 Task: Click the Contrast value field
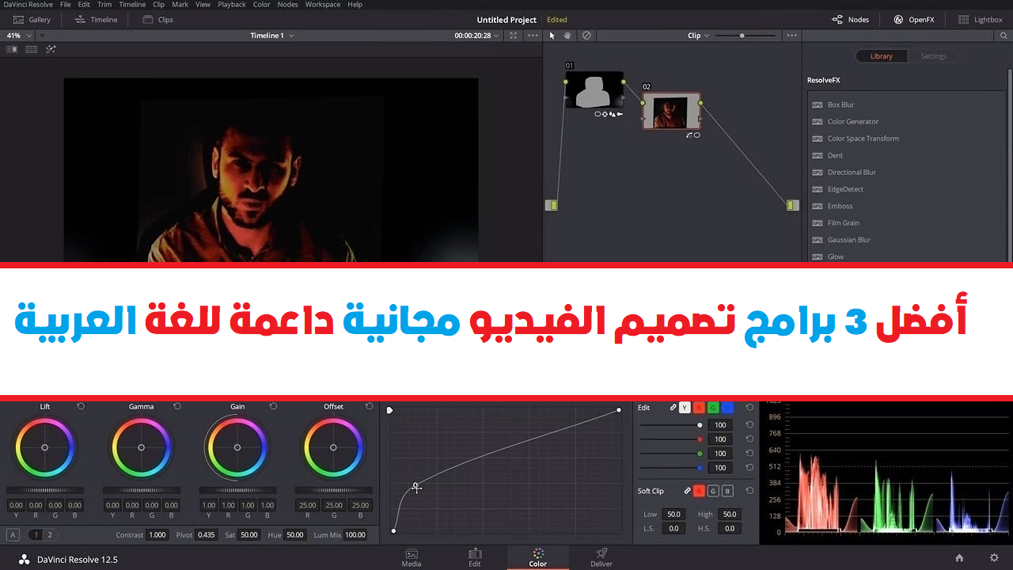[x=157, y=535]
